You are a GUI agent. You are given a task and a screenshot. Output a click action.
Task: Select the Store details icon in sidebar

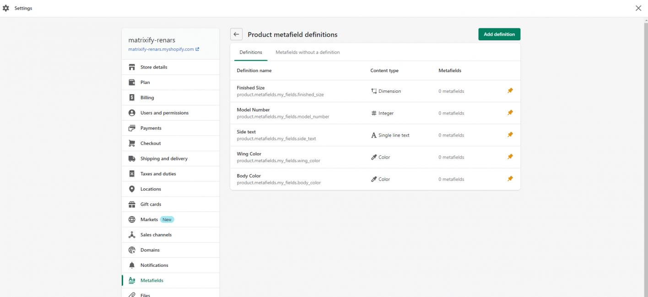(132, 67)
